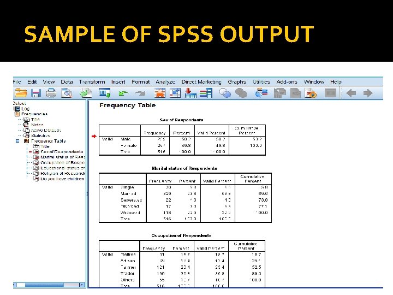
Task: Open the Add-ons menu
Action: pos(287,82)
